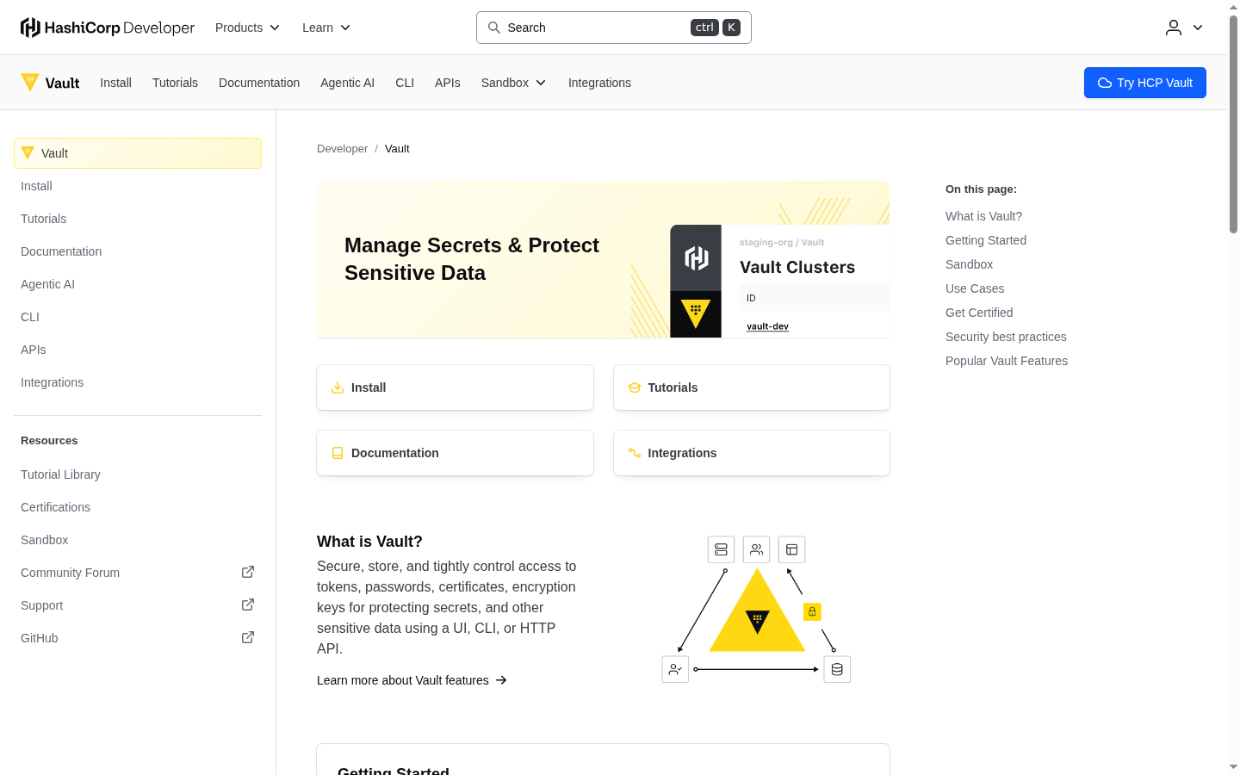
Task: Open the Sandbox dropdown in Vault navigation
Action: 514,83
